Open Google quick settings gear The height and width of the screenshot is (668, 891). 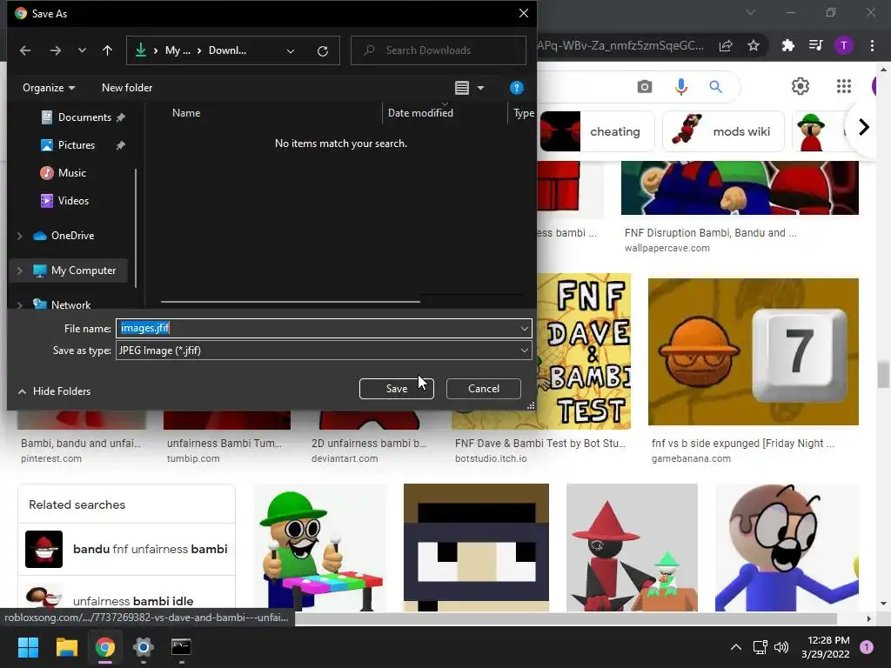[801, 86]
